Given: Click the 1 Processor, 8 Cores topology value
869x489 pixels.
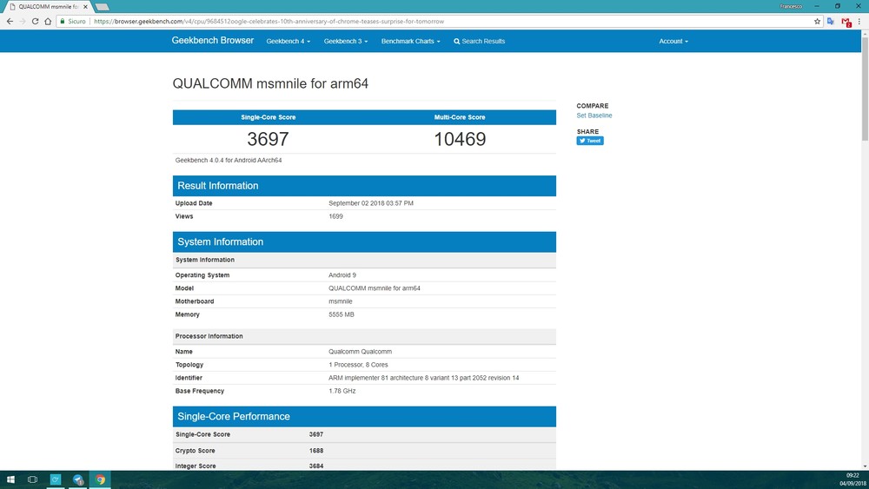Looking at the screenshot, I should coord(358,365).
